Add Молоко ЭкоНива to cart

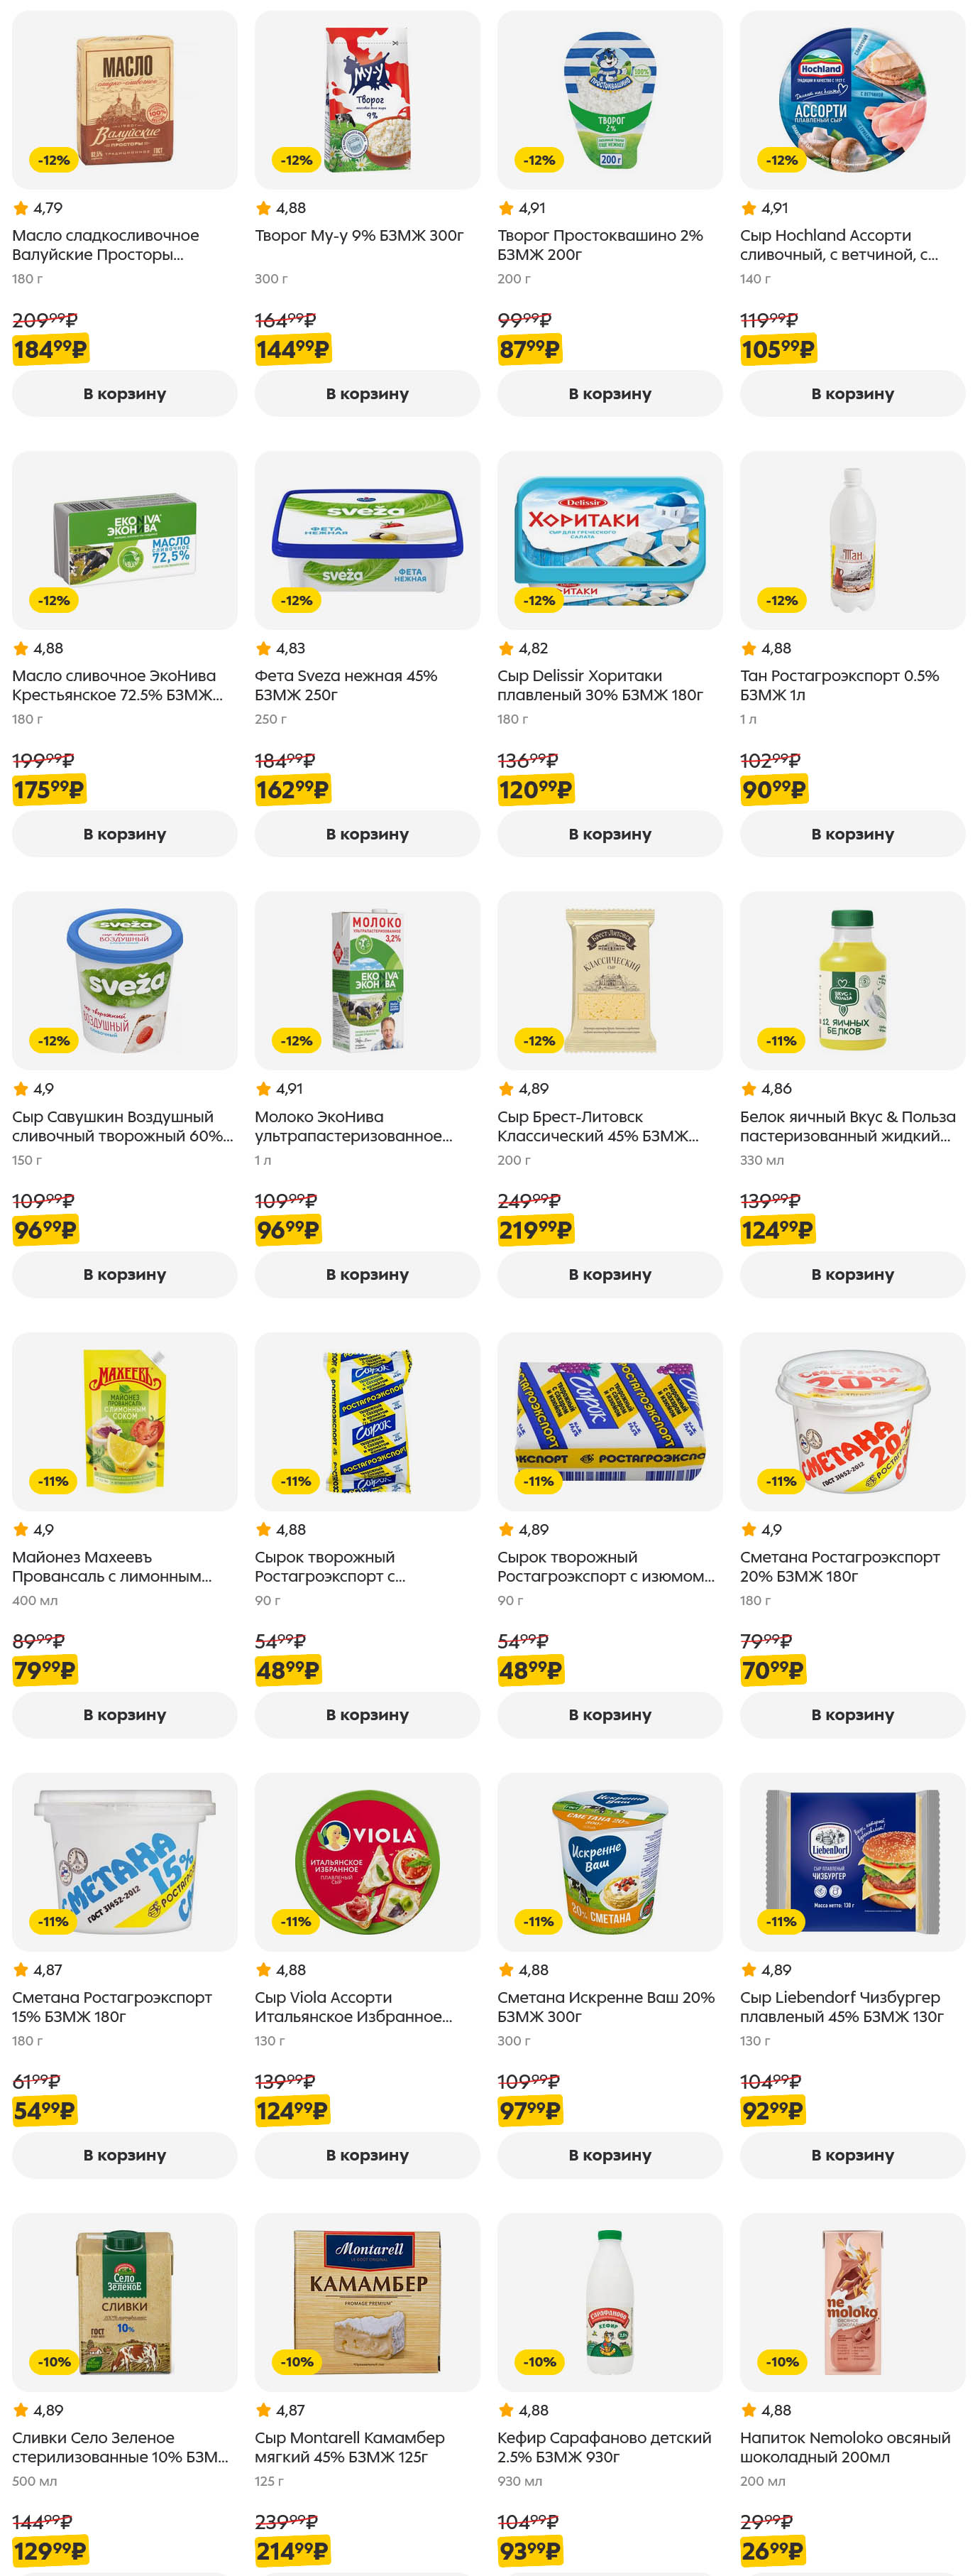click(367, 1274)
